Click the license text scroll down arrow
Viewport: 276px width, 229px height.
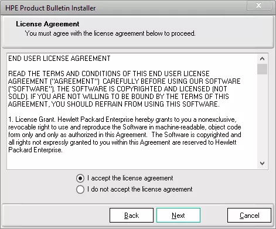[x=262, y=163]
